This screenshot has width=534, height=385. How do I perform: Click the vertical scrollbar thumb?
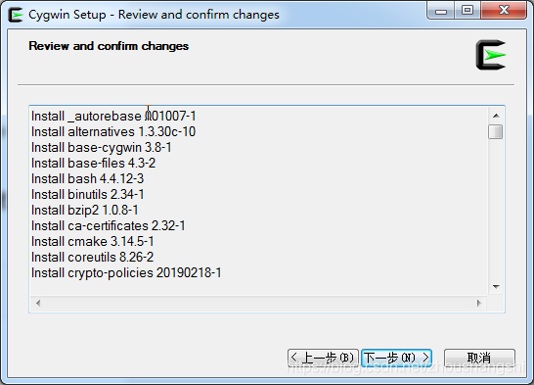496,132
